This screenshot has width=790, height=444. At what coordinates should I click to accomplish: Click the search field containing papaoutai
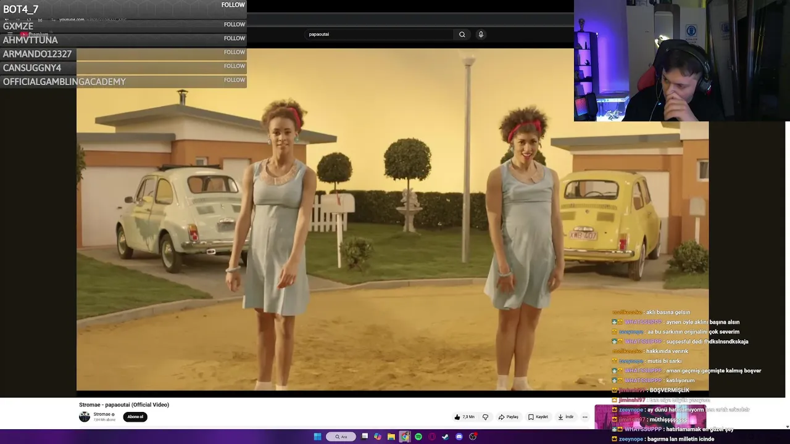[380, 35]
